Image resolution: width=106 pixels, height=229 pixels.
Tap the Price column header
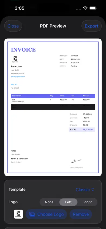pos(62,96)
